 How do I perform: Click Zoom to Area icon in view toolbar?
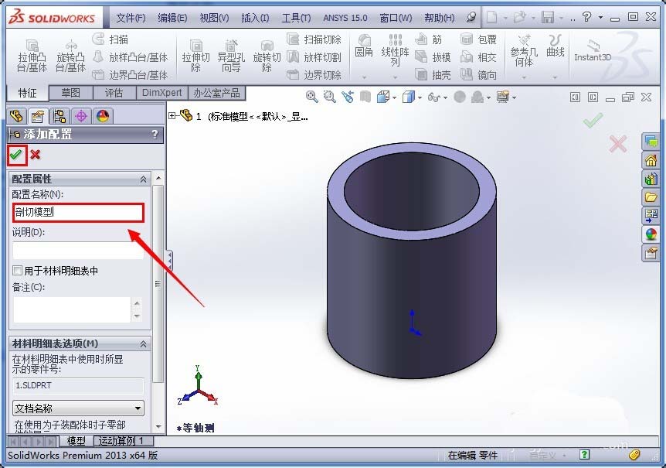330,97
